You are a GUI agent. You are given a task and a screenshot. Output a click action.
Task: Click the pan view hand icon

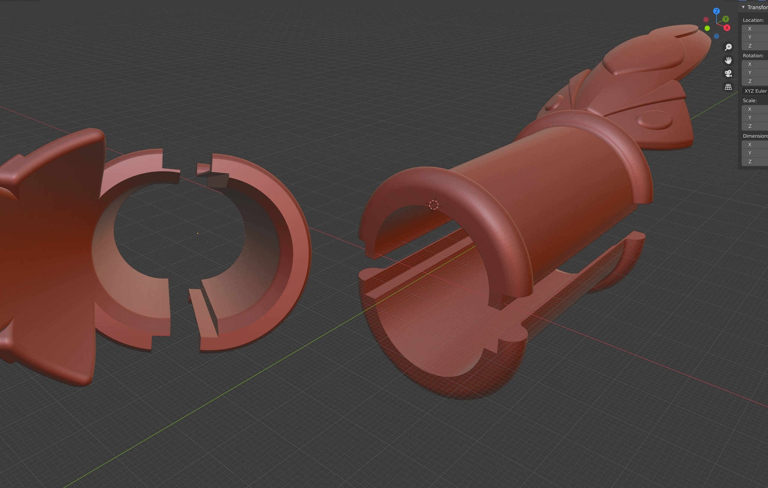pos(728,60)
